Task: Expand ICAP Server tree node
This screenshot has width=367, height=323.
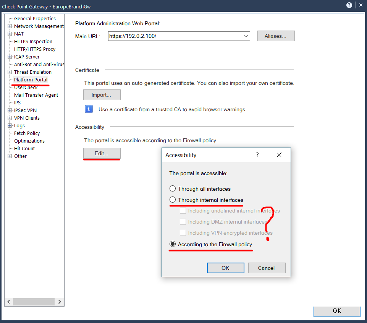Action: (x=10, y=57)
